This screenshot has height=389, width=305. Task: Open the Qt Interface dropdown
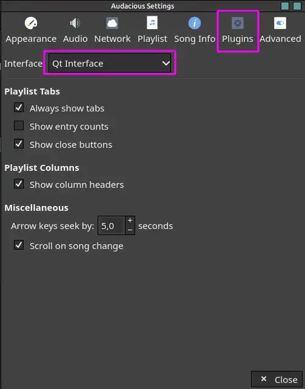tap(110, 63)
